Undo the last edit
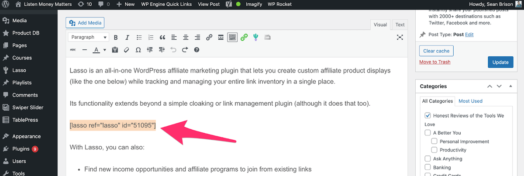524x176 pixels. pyautogui.click(x=173, y=50)
